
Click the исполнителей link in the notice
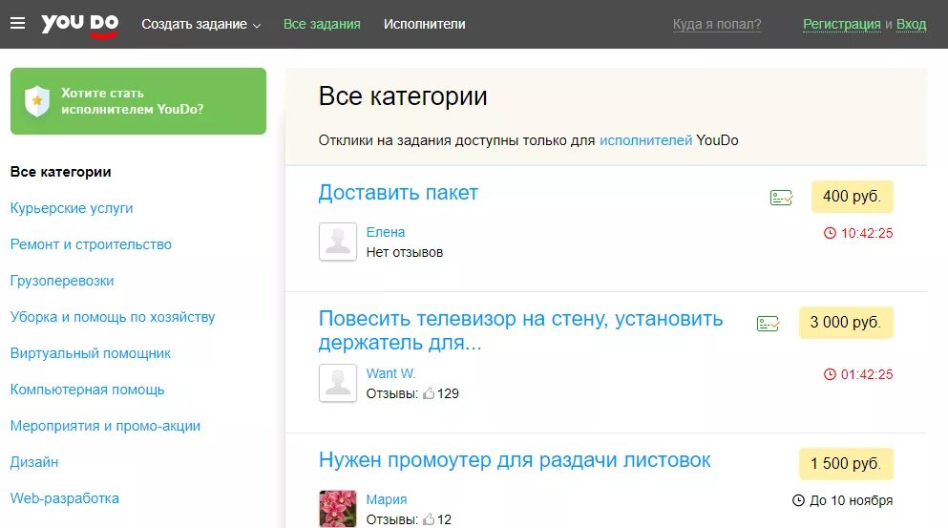pos(645,140)
